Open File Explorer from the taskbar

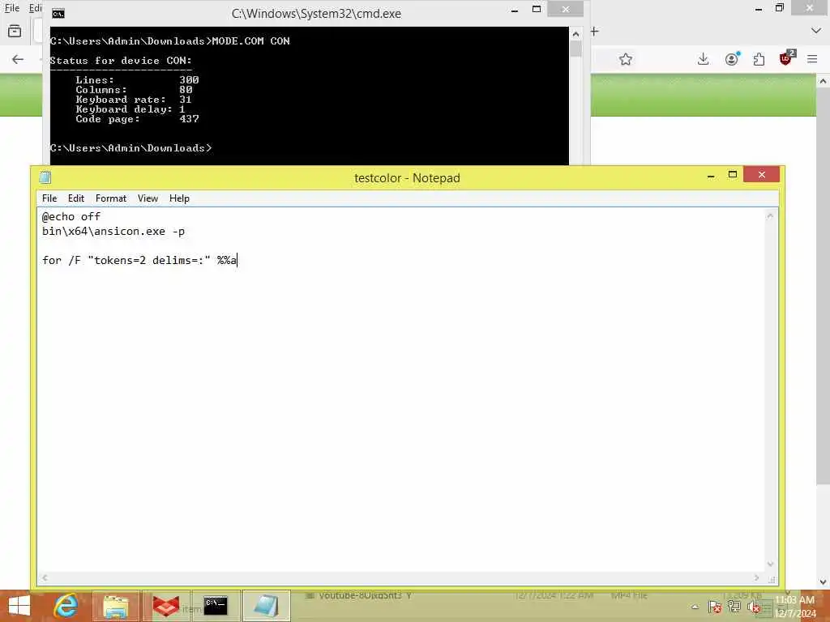pos(116,606)
